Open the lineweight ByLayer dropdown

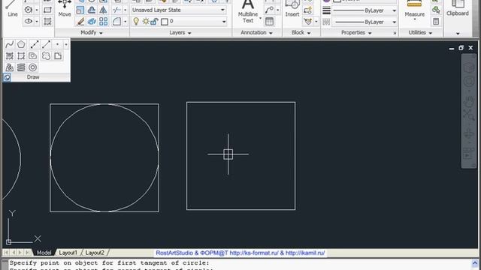[394, 10]
